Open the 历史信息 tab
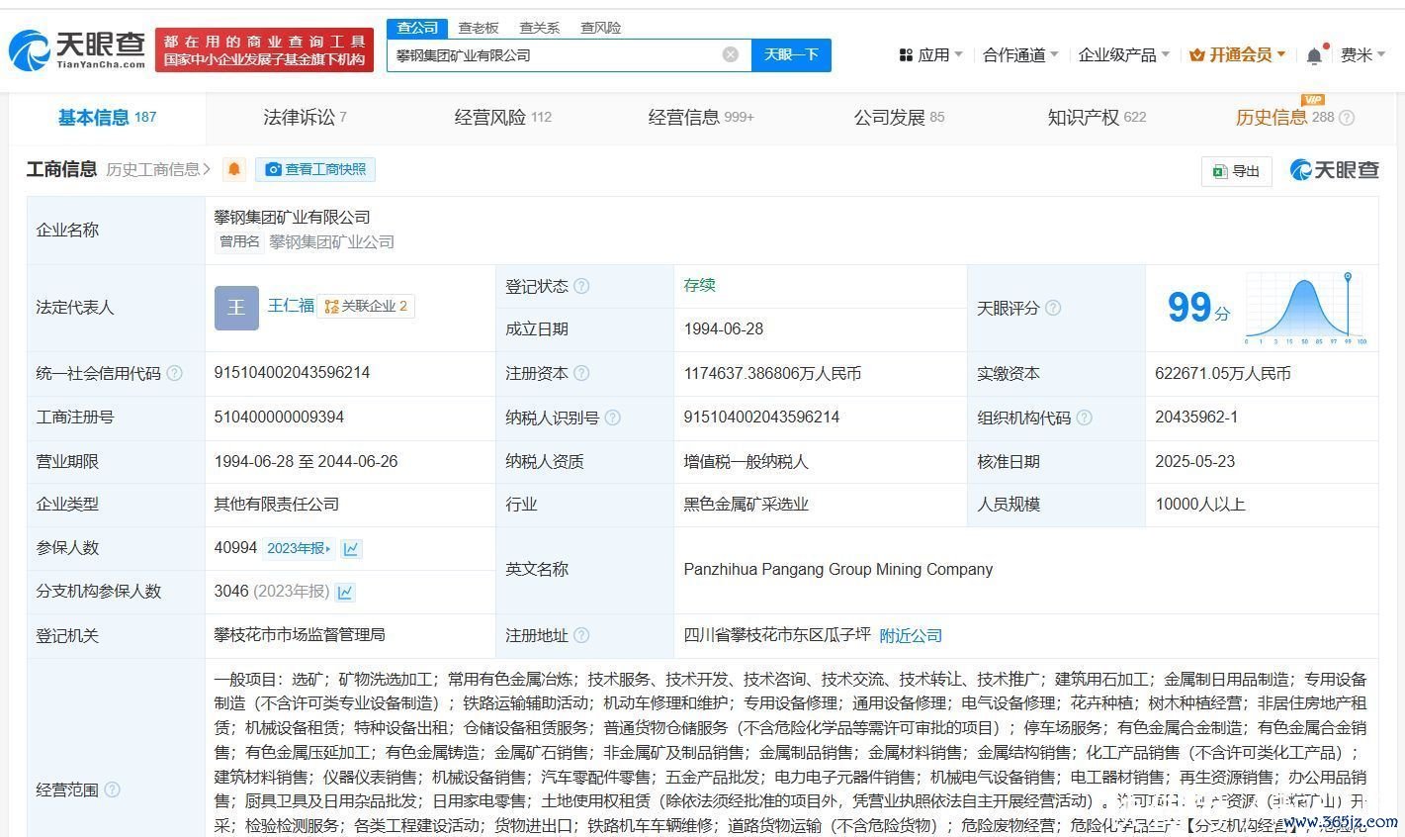Viewport: 1405px width, 837px height. (1284, 118)
